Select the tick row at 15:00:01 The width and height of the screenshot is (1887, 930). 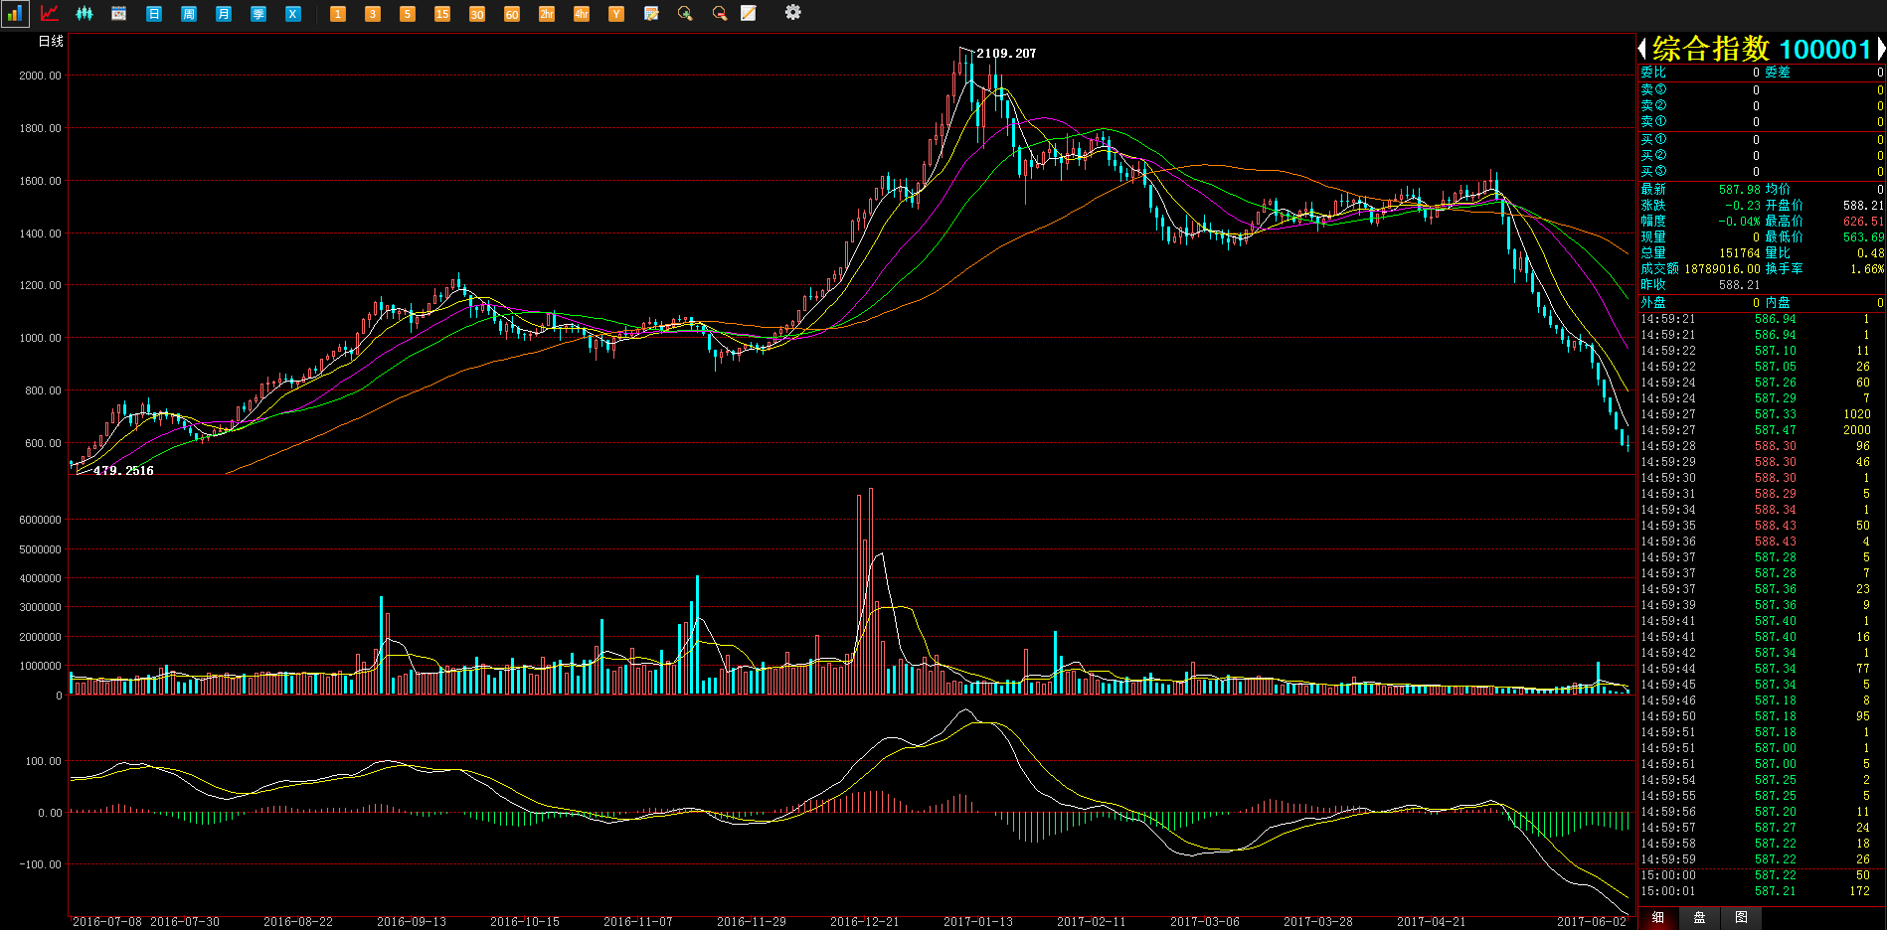1762,890
